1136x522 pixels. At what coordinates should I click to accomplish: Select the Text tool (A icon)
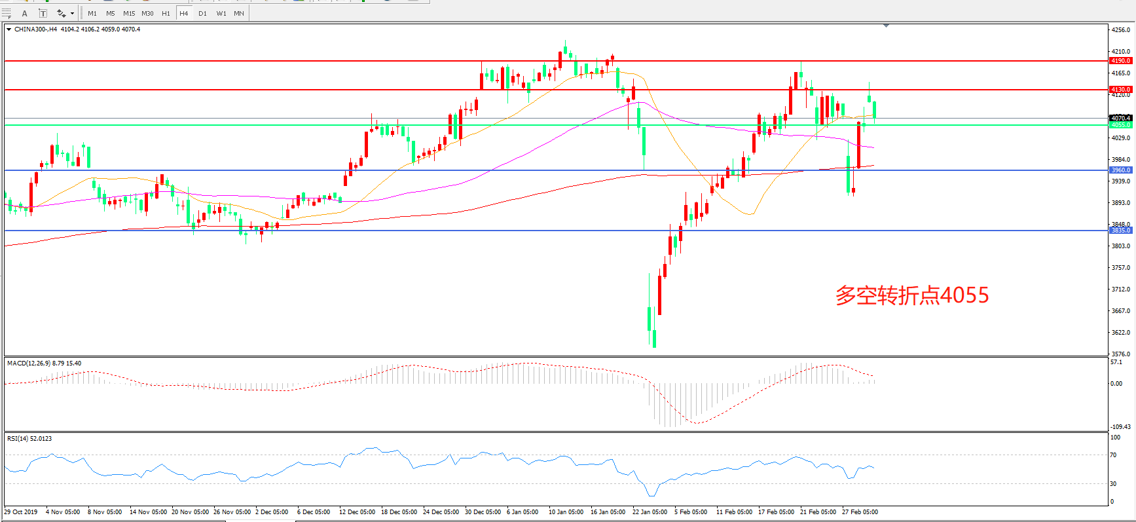pos(25,13)
